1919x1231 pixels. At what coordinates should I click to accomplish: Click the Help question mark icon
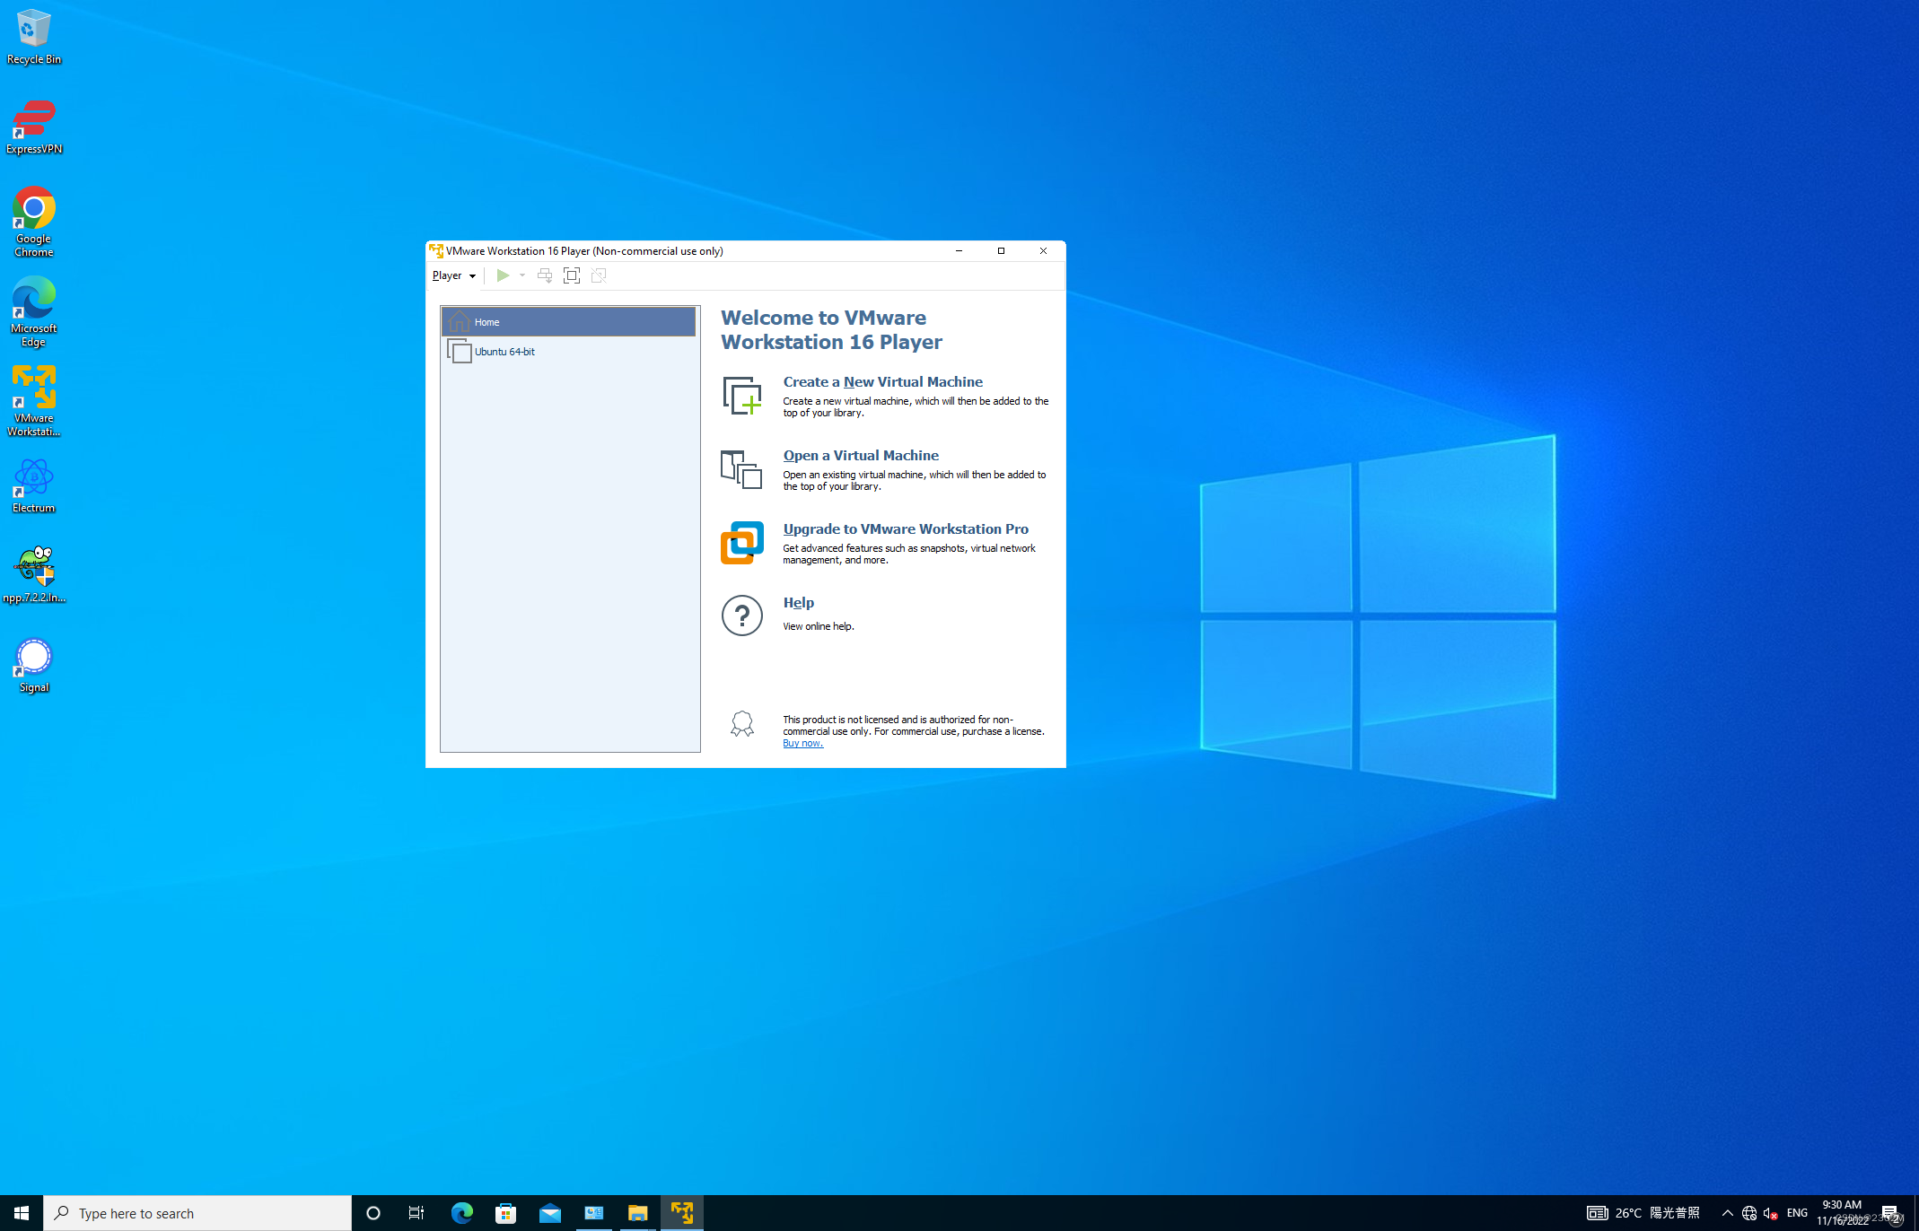point(742,615)
